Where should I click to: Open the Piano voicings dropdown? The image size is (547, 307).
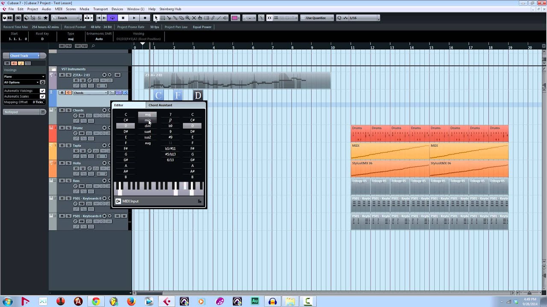[24, 77]
